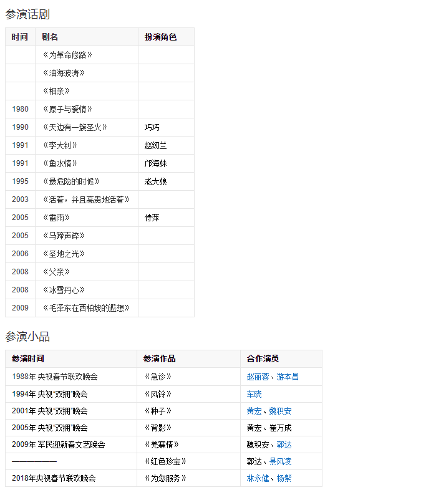Click the 1988年 央视春节联欢晚会 cell
Image resolution: width=436 pixels, height=495 pixels.
pos(55,377)
